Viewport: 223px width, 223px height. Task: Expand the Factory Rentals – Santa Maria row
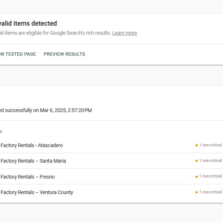click(x=33, y=161)
